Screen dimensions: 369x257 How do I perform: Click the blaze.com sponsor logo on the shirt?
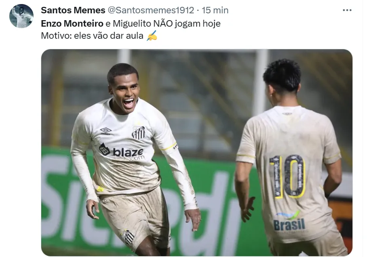[121, 152]
